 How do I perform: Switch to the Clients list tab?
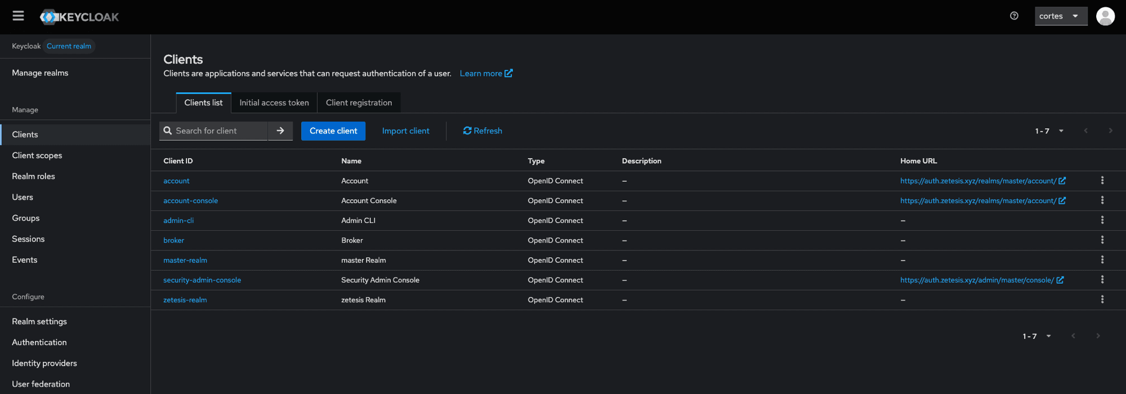[x=203, y=102]
